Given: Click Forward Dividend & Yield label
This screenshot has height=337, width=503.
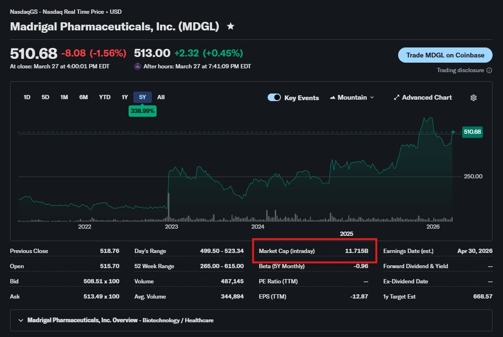Looking at the screenshot, I should tap(415, 266).
